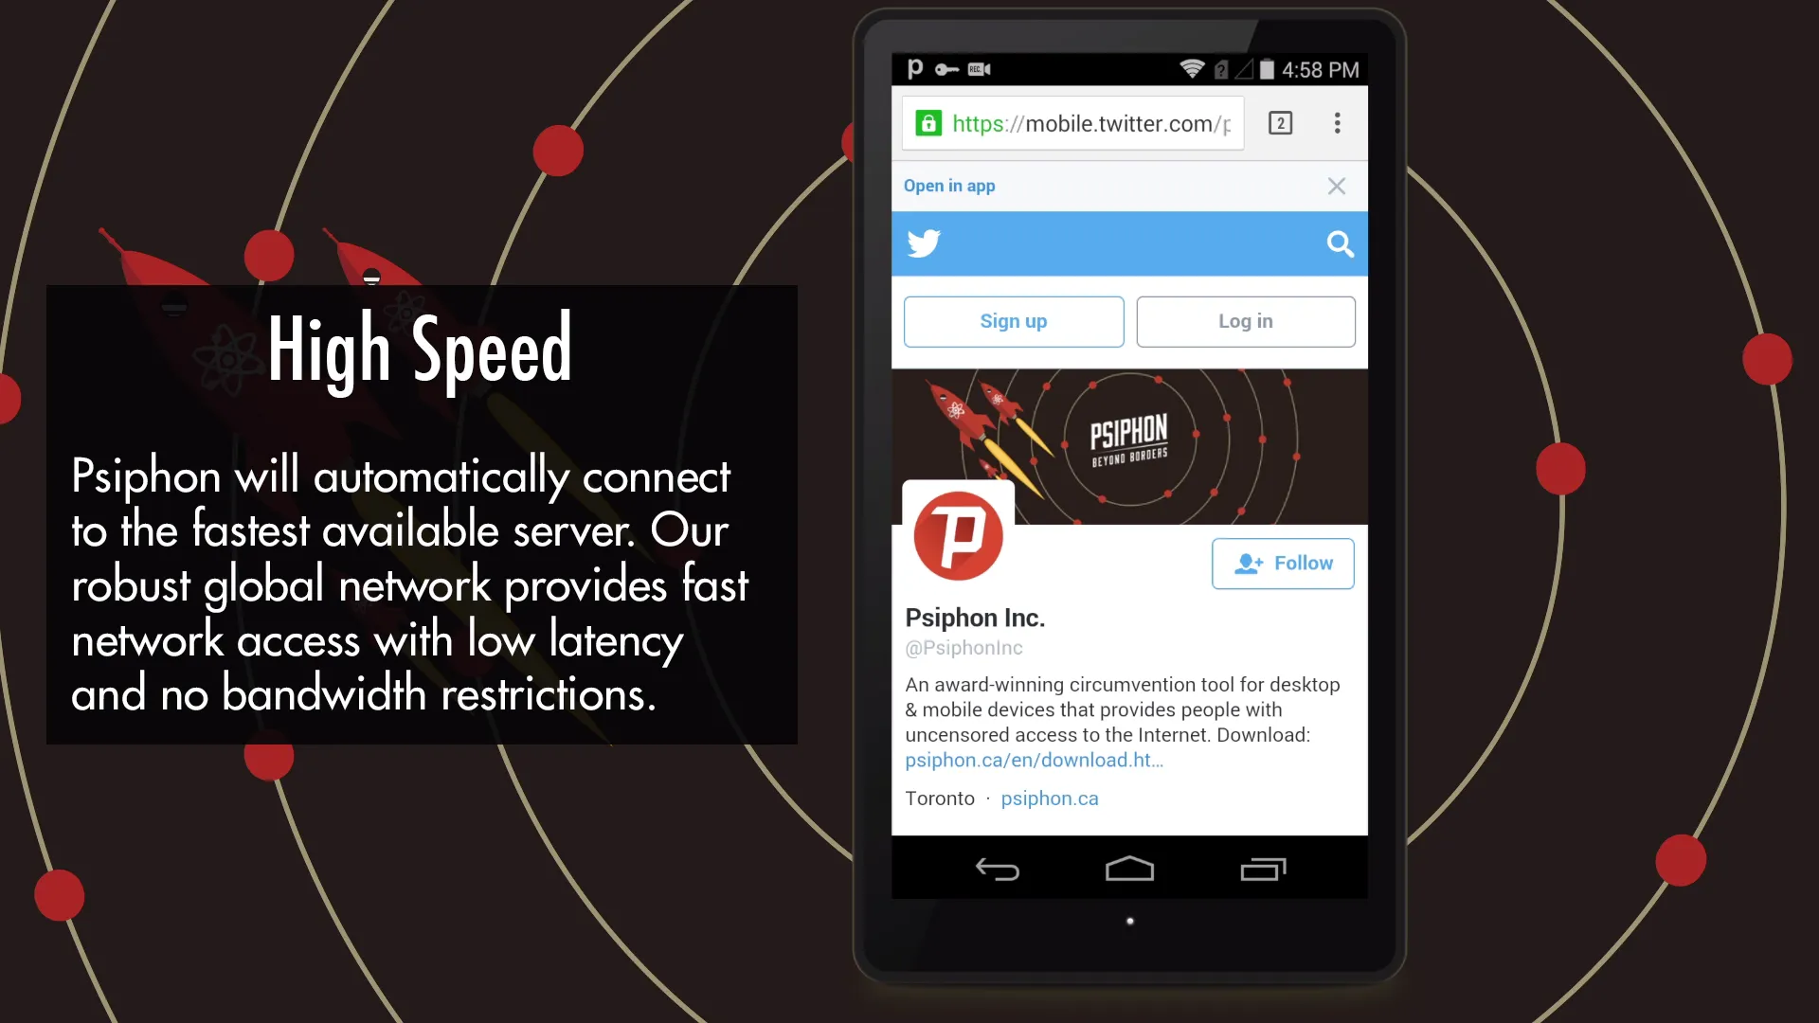The width and height of the screenshot is (1819, 1023).
Task: Click the Android recent apps square icon
Action: pos(1263,870)
